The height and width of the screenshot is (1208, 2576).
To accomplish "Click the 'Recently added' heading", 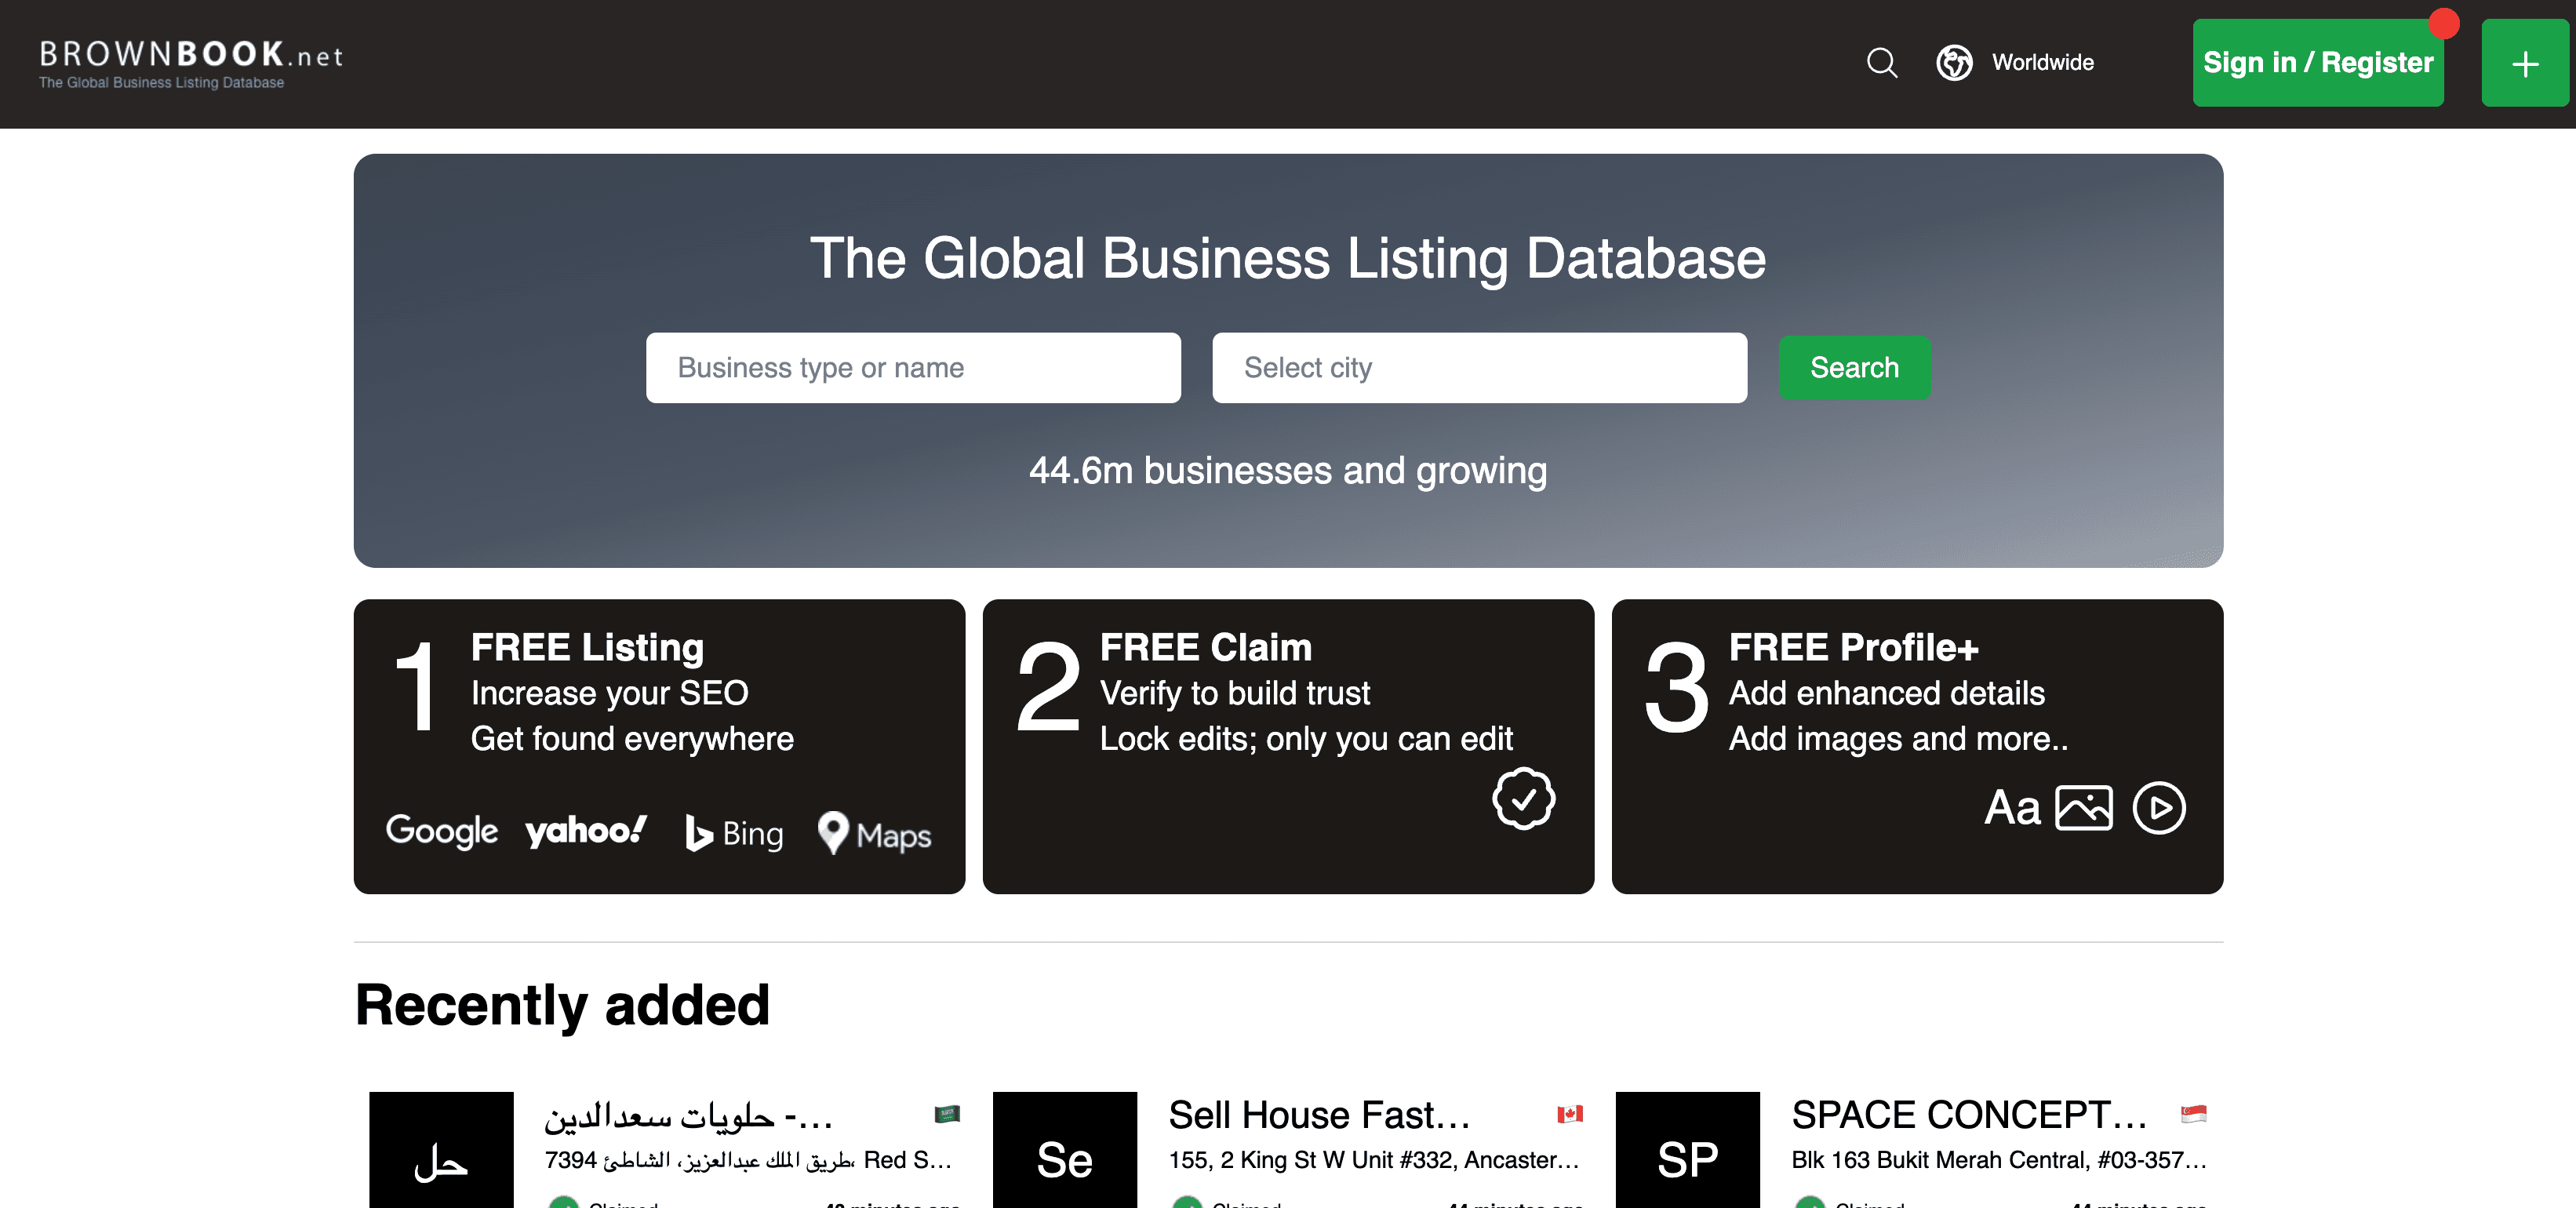I will click(x=562, y=1005).
